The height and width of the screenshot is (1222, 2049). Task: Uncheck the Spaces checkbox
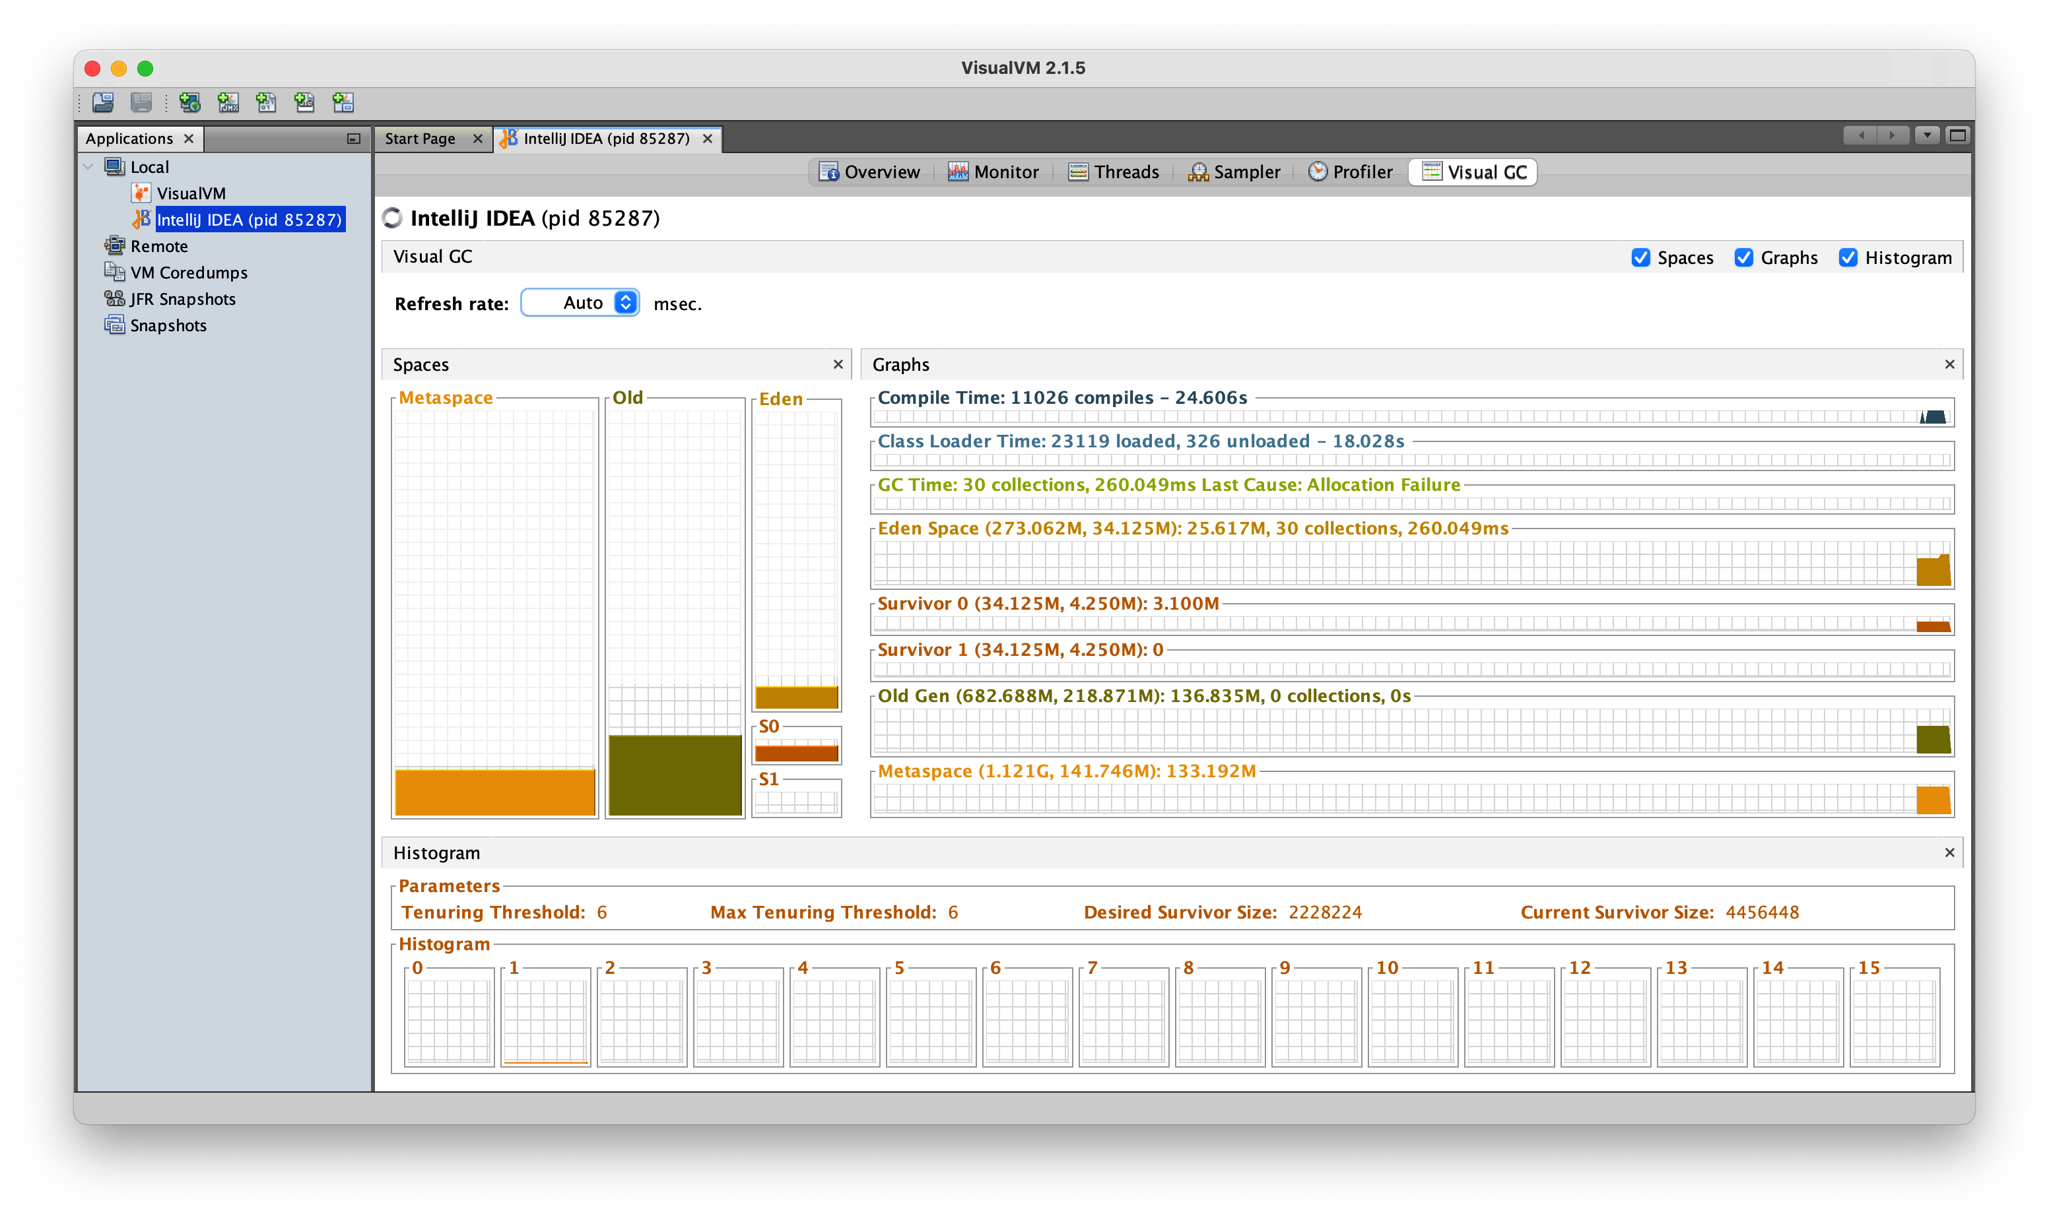point(1640,258)
